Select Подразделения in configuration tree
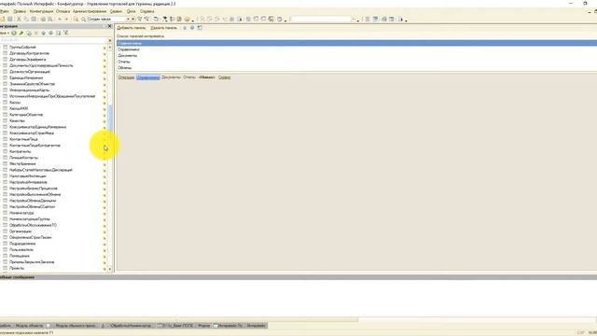The width and height of the screenshot is (597, 336). [x=22, y=244]
